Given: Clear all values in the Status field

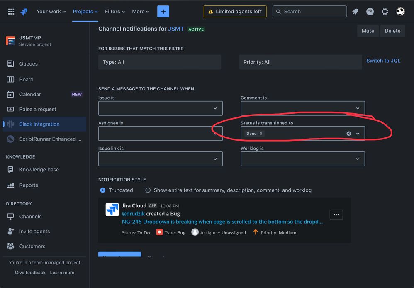Looking at the screenshot, I should (349, 134).
